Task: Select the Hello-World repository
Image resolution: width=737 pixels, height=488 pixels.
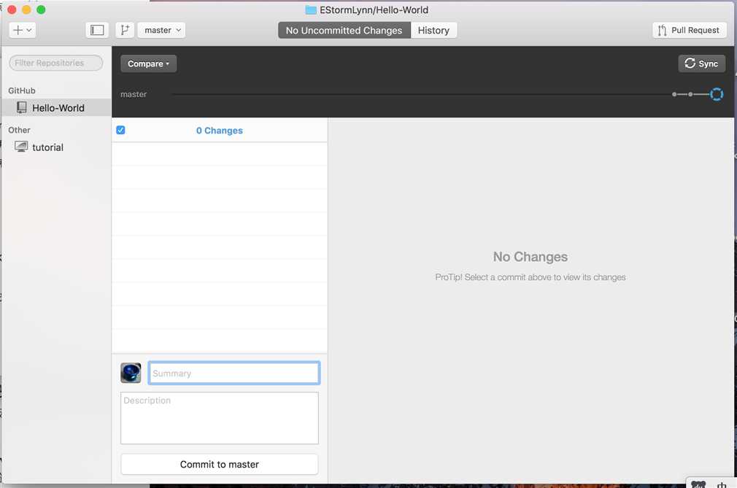Action: click(56, 107)
